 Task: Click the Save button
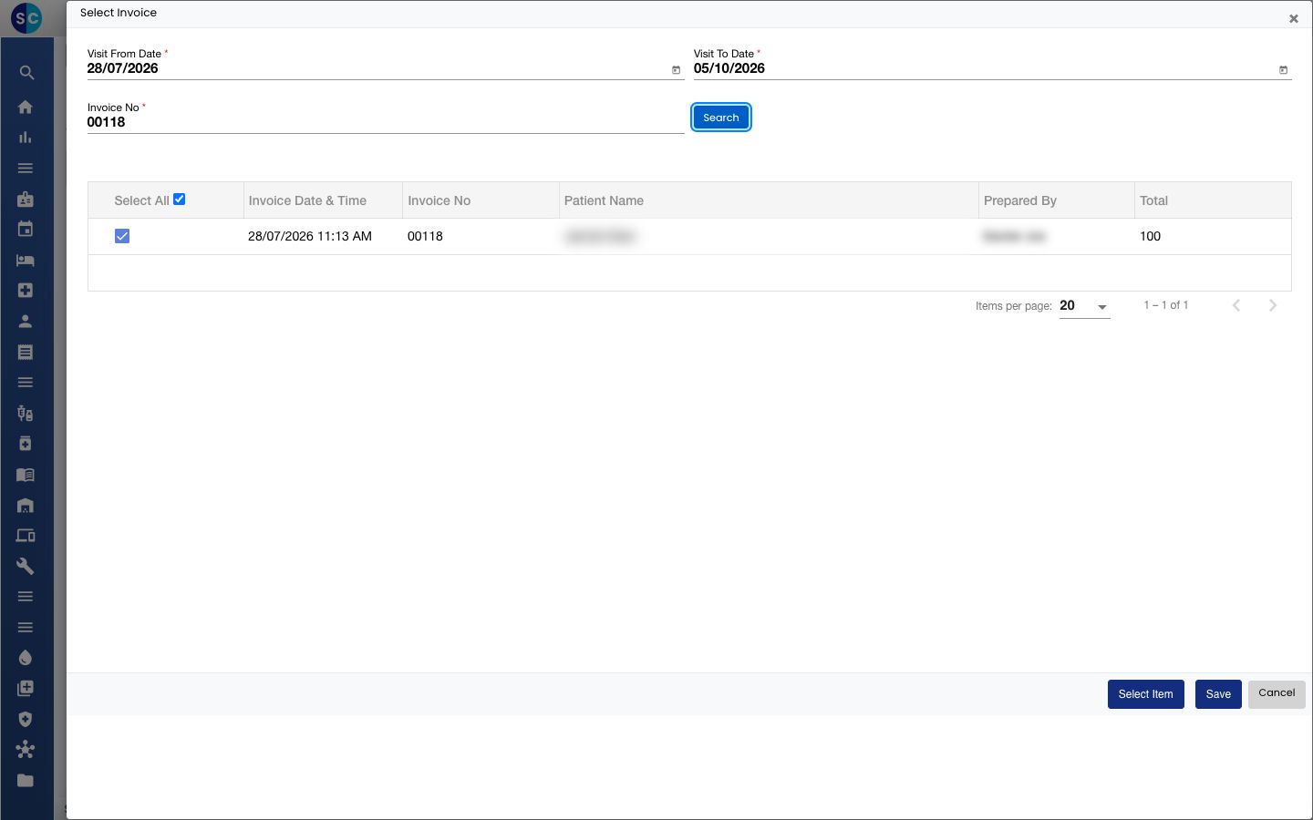click(1218, 694)
